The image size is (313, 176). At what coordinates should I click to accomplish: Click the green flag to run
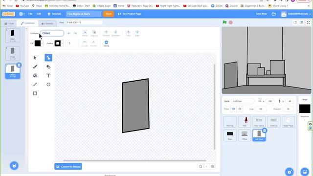tap(224, 22)
